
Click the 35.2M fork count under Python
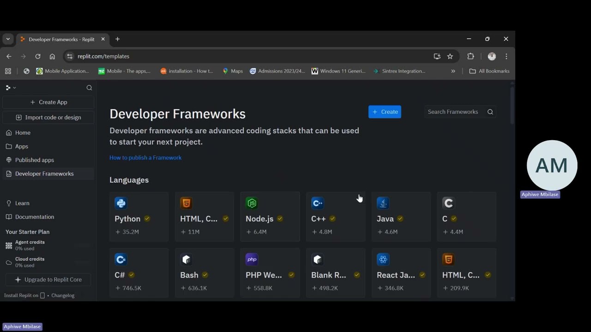[x=127, y=232]
